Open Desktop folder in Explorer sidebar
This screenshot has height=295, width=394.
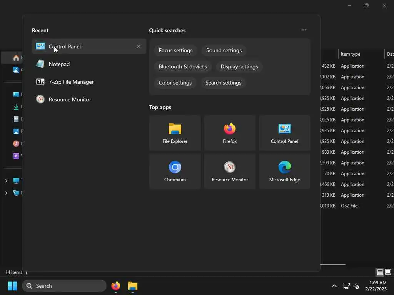point(16,94)
